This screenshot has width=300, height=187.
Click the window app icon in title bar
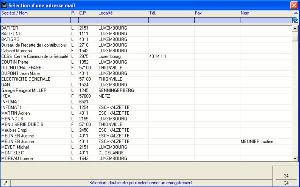(x=4, y=5)
